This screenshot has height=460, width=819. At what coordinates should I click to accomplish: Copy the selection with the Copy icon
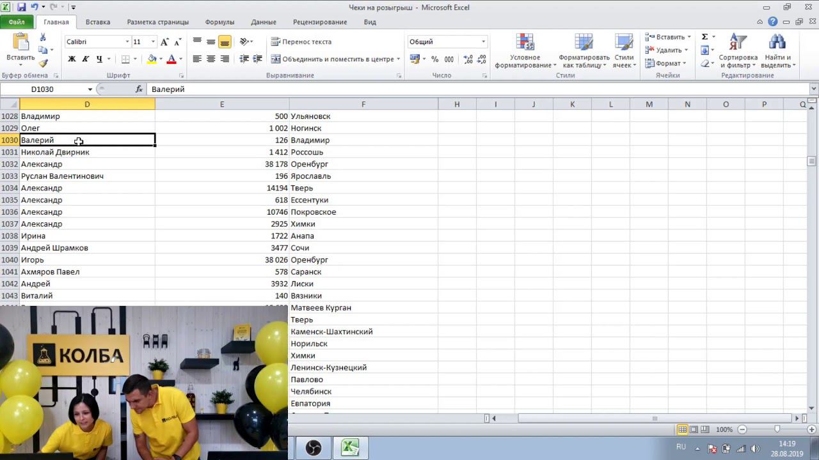click(x=43, y=50)
